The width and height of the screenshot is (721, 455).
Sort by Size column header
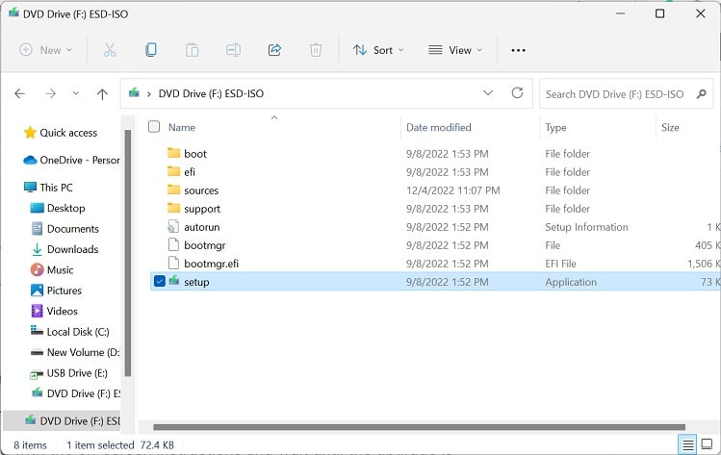click(x=670, y=128)
